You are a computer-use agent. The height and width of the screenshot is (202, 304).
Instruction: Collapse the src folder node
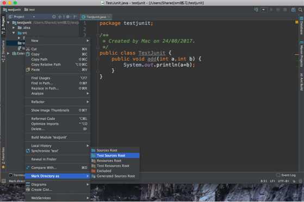point(14,33)
